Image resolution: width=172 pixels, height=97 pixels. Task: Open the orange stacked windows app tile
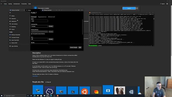point(96,91)
